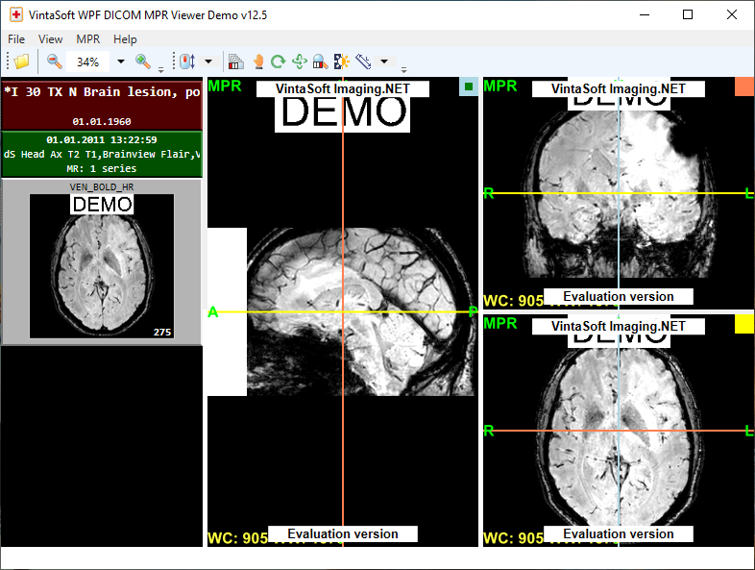The width and height of the screenshot is (755, 570).
Task: Open the View menu
Action: pyautogui.click(x=51, y=39)
